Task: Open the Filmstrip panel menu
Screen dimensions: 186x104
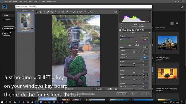Action: click(33, 11)
